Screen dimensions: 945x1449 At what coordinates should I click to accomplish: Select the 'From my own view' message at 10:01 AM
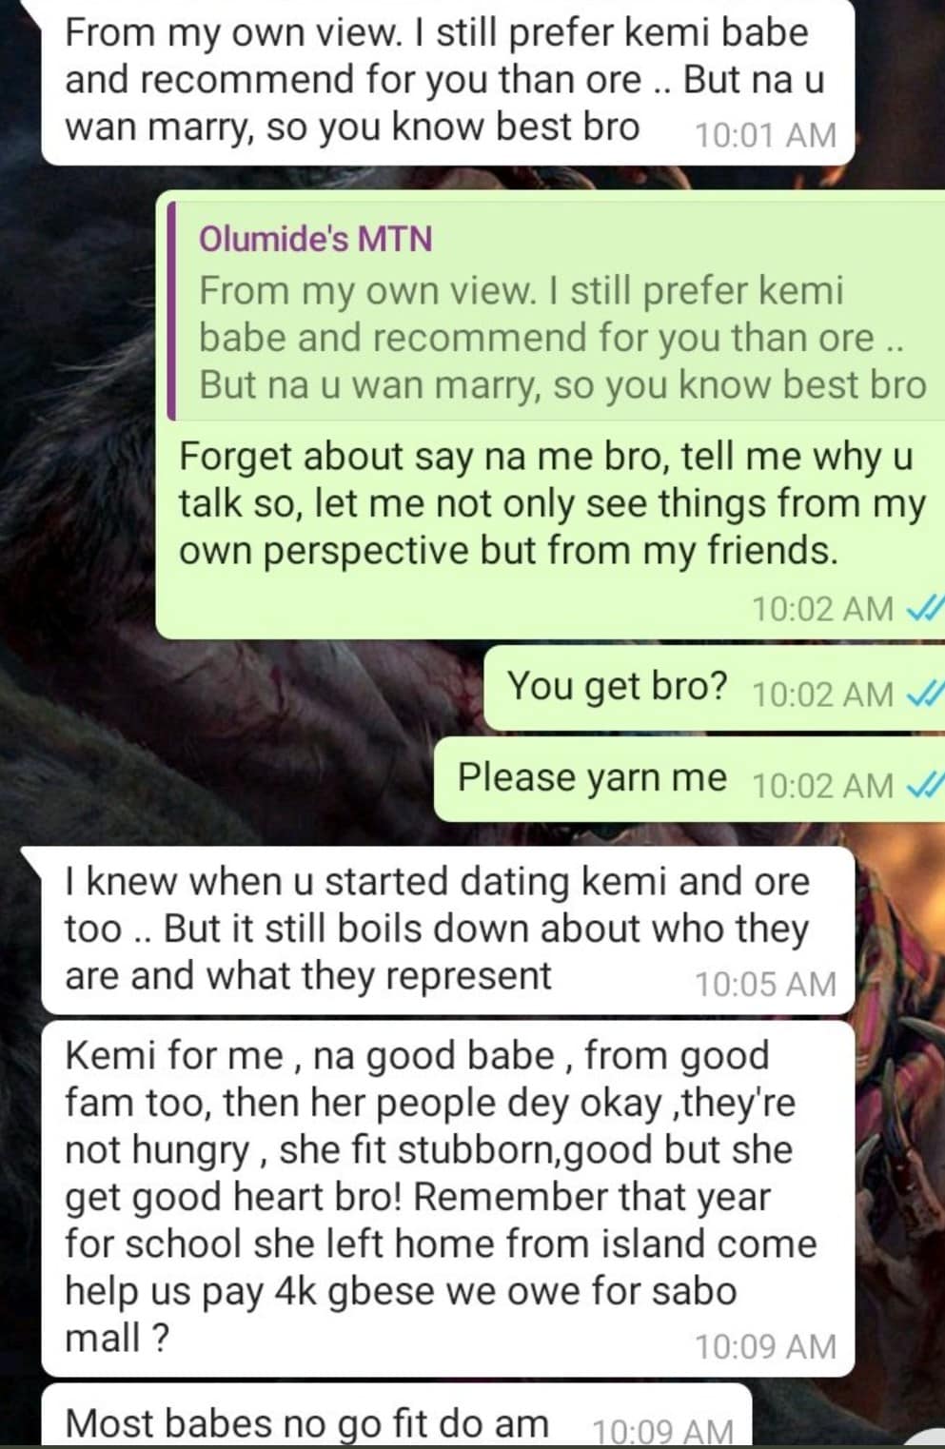coord(447,82)
